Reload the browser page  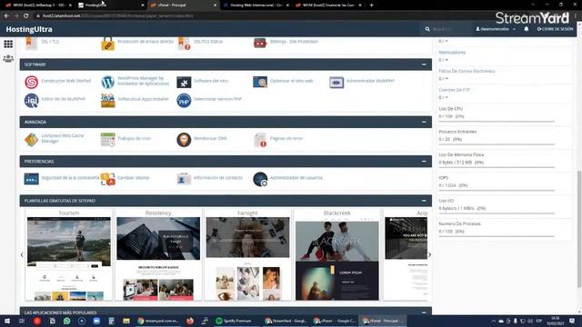[26, 16]
